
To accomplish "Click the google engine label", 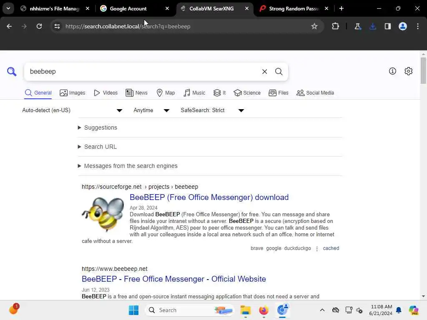I will pyautogui.click(x=274, y=248).
